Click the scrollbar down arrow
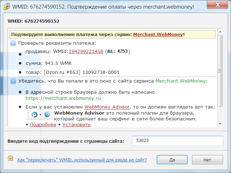The image size is (231, 173). [220, 124]
